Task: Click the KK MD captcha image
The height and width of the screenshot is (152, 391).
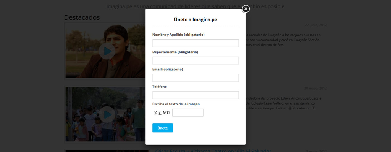Action: point(162,113)
